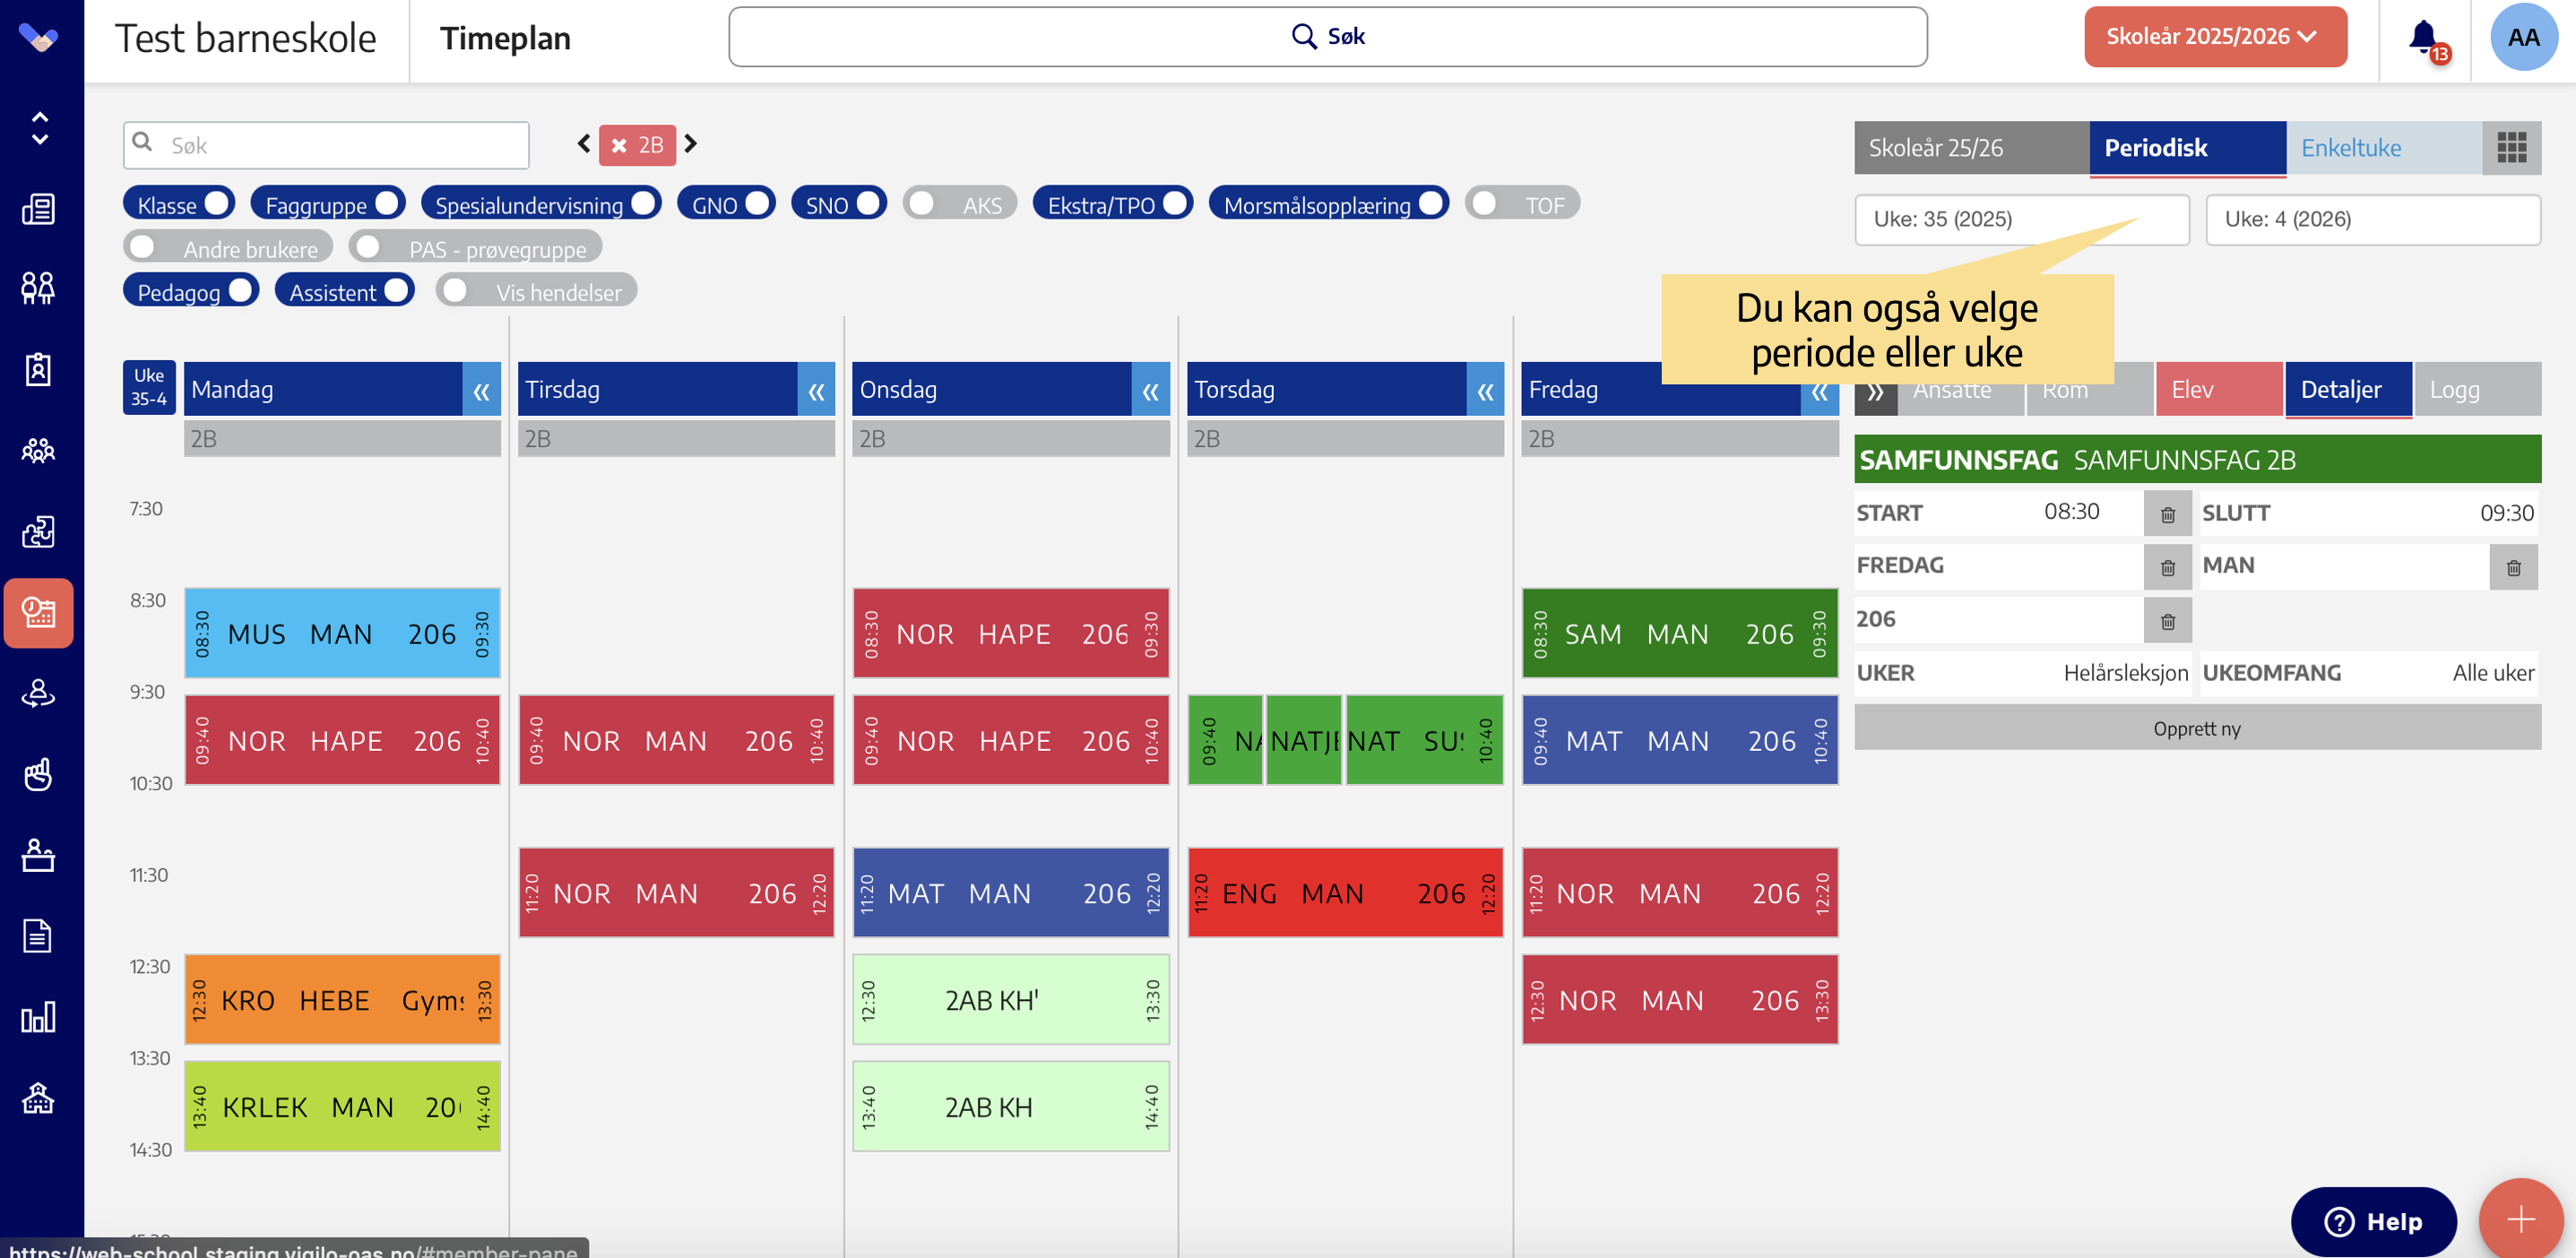This screenshot has height=1258, width=2576.
Task: Click the top global Søk field
Action: 1327,37
